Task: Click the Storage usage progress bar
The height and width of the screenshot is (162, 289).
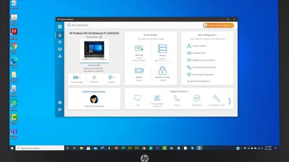Action: click(x=163, y=61)
